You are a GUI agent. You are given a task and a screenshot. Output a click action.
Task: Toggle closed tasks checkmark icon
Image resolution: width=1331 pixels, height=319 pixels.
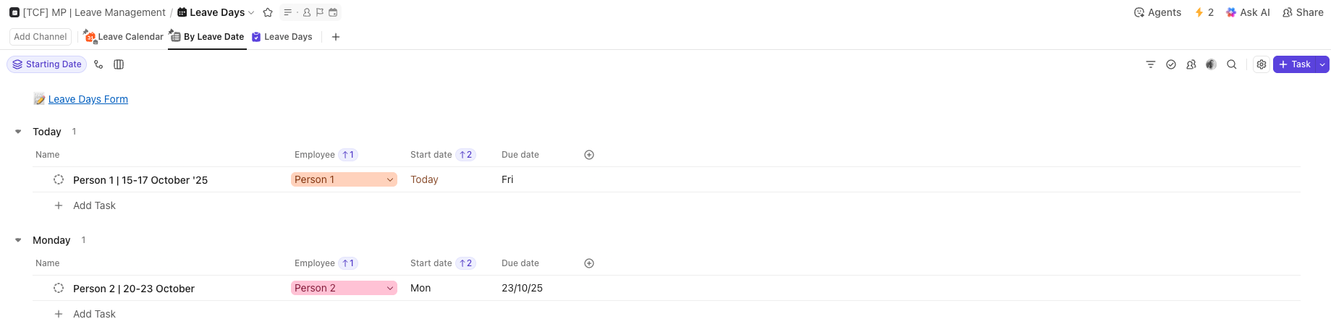tap(1171, 64)
